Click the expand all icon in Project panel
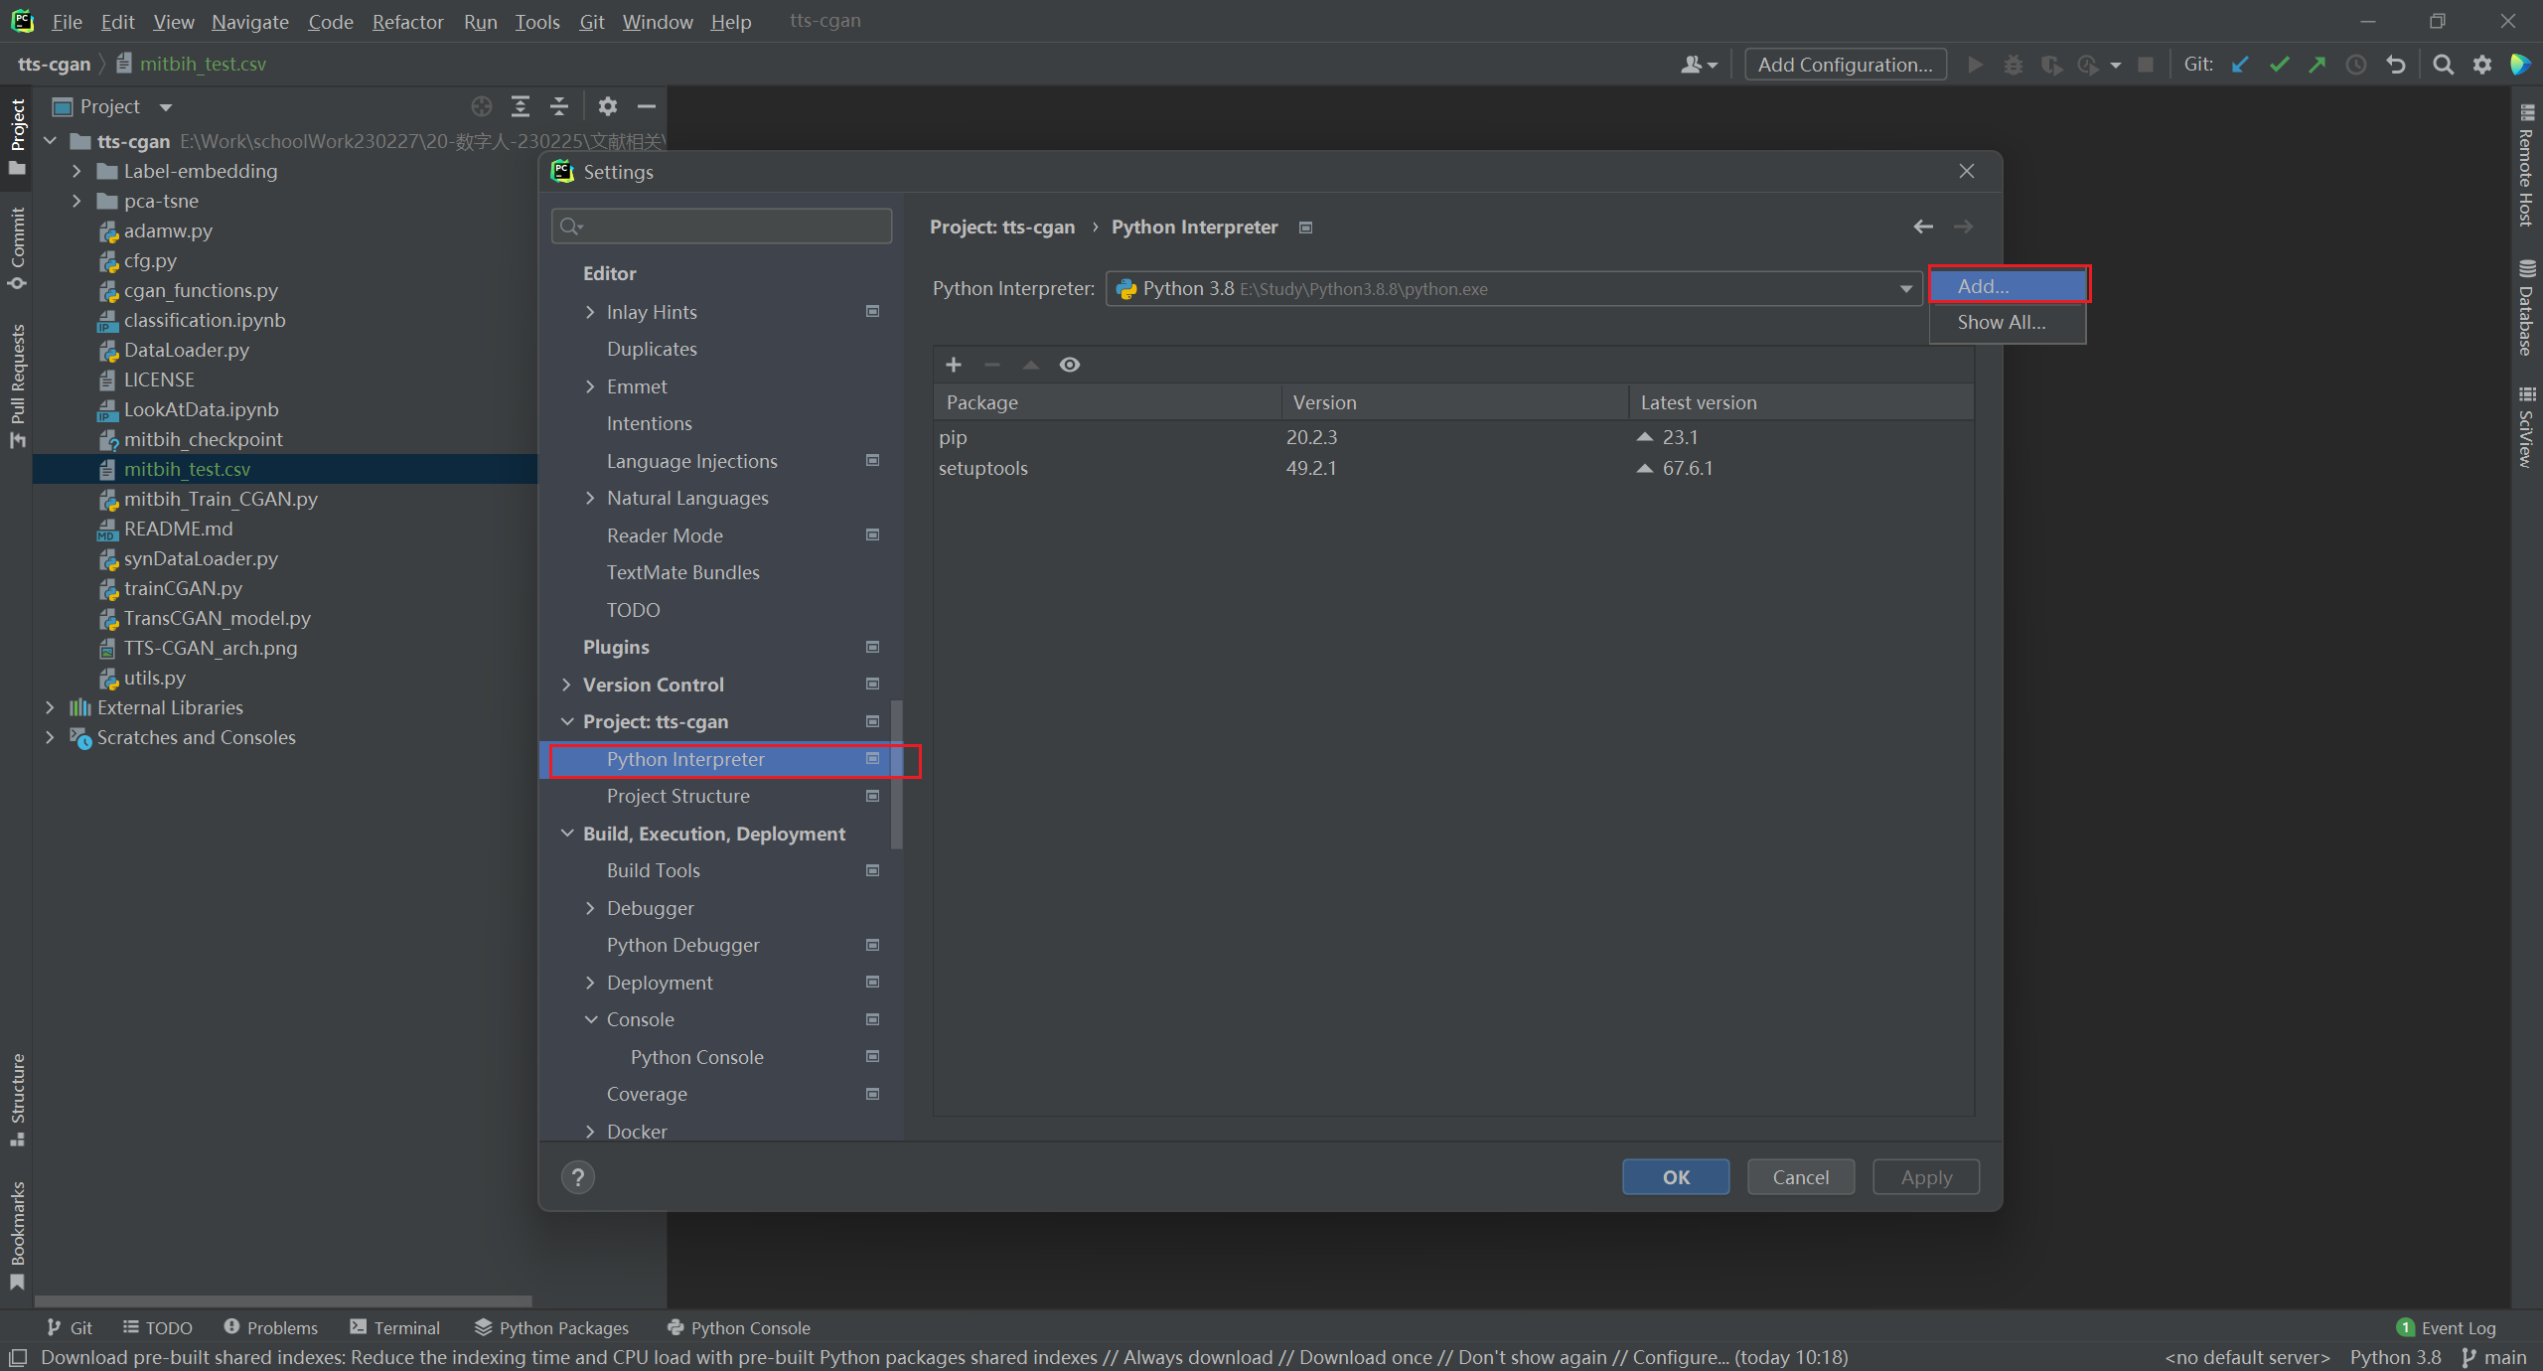Image resolution: width=2543 pixels, height=1371 pixels. click(521, 106)
